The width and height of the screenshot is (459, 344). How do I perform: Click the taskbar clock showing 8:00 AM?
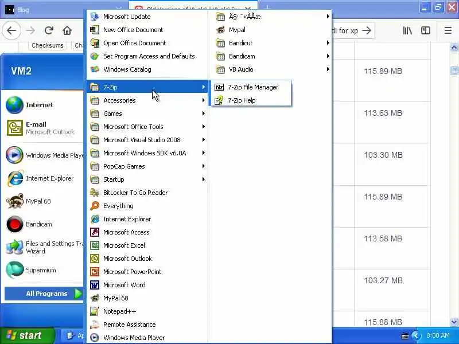click(438, 335)
